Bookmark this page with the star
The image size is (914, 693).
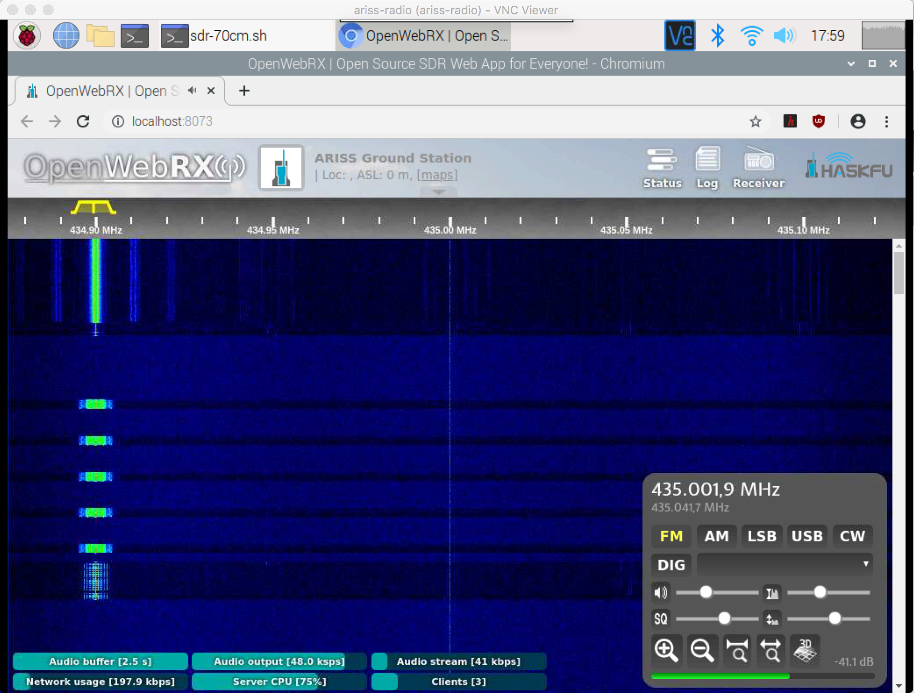click(x=755, y=121)
